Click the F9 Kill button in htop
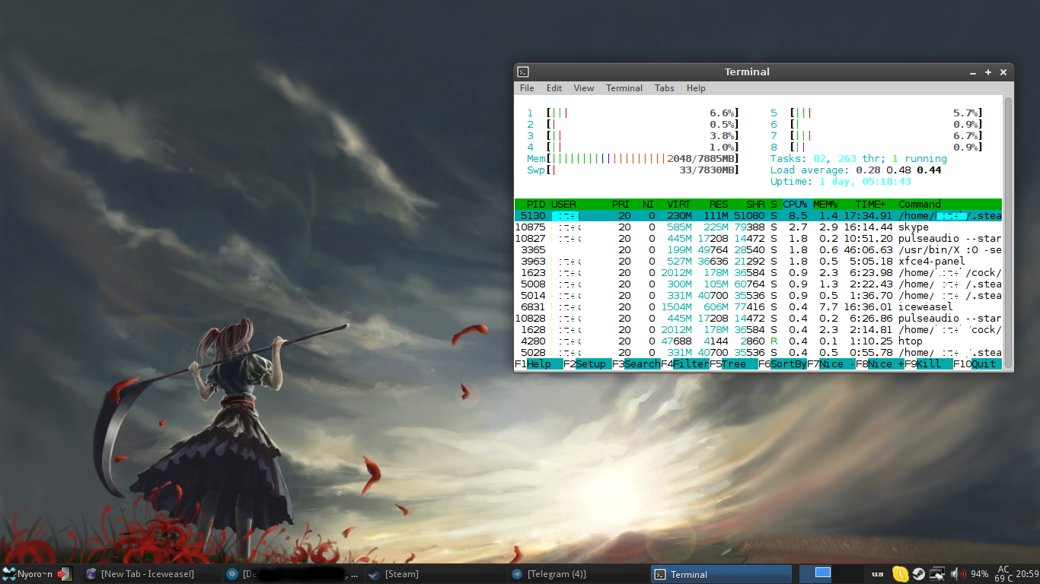 click(x=929, y=364)
